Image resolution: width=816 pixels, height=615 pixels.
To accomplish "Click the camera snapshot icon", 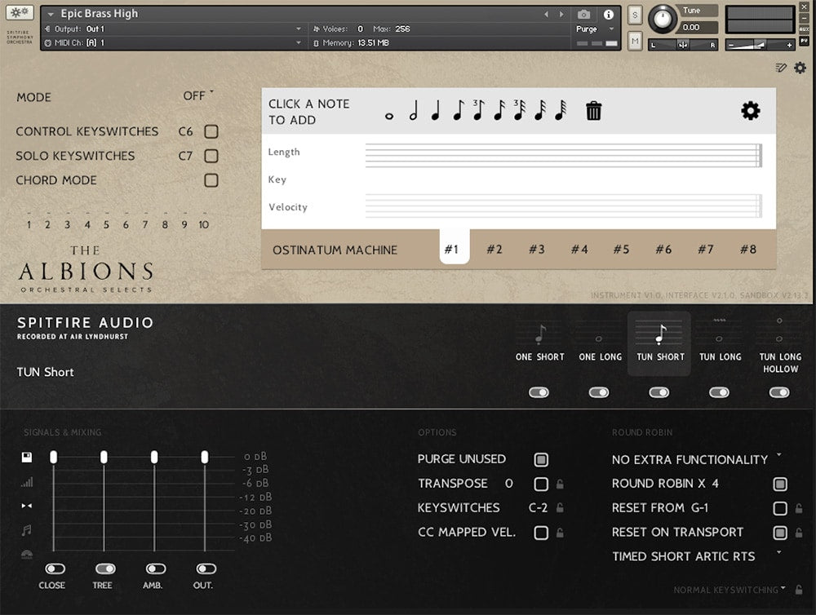I will [584, 15].
